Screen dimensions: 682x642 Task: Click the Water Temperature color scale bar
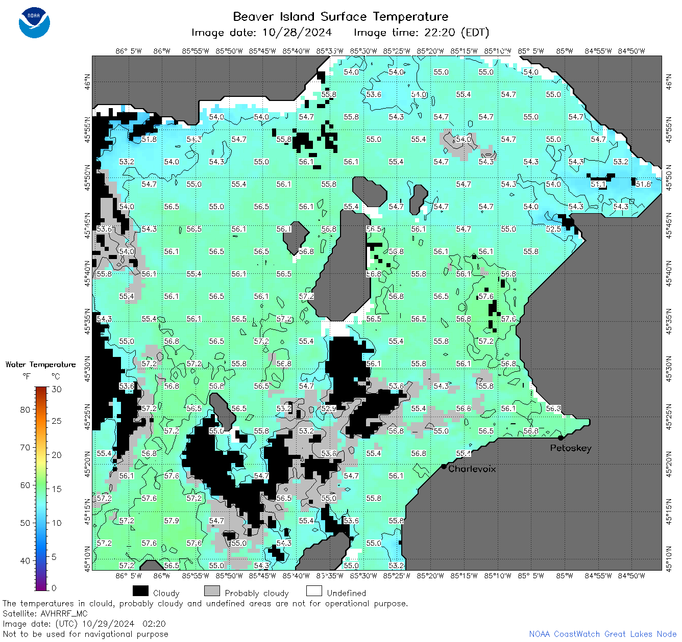click(x=41, y=487)
